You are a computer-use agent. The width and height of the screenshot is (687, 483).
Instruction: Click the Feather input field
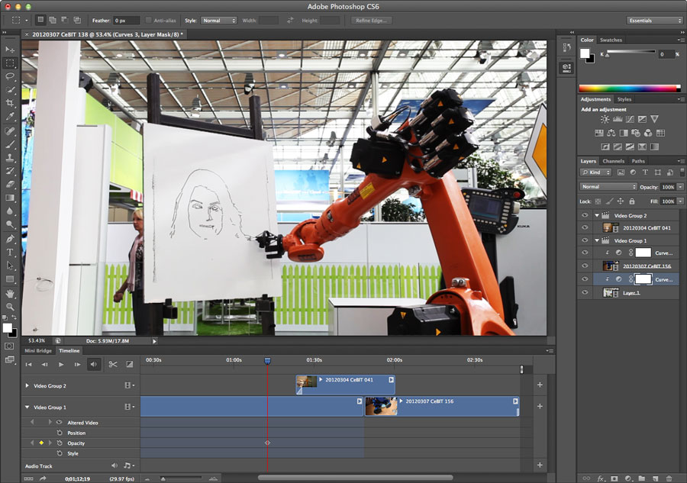pos(127,21)
